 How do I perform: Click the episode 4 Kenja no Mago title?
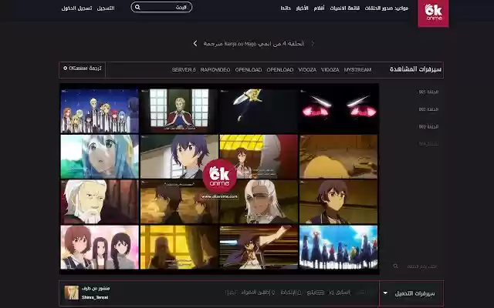pos(254,44)
